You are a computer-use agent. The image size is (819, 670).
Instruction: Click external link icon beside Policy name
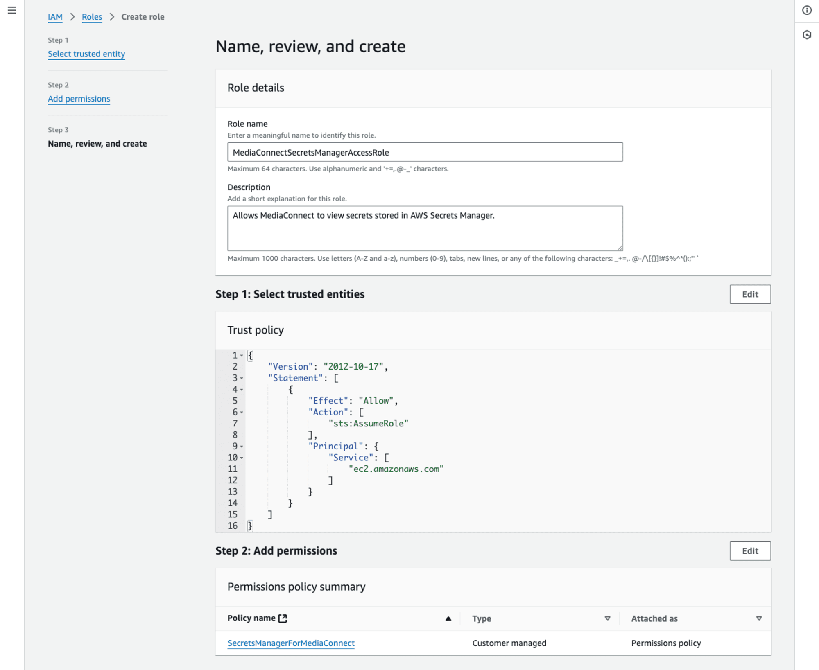tap(283, 618)
